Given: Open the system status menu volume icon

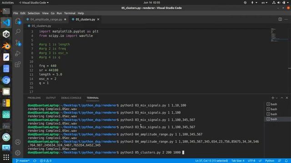Looking at the screenshot, I should [279, 3].
